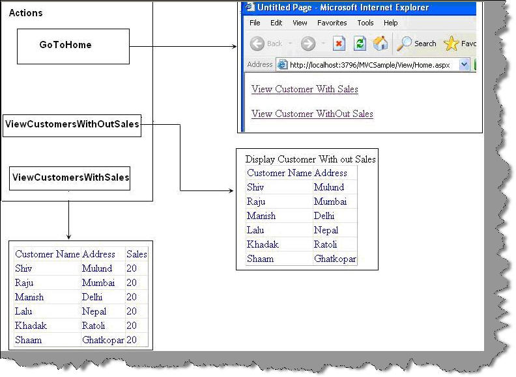Click the ViewCustomersWithSales action box
Viewport: 516px width, 377px height.
tap(70, 178)
